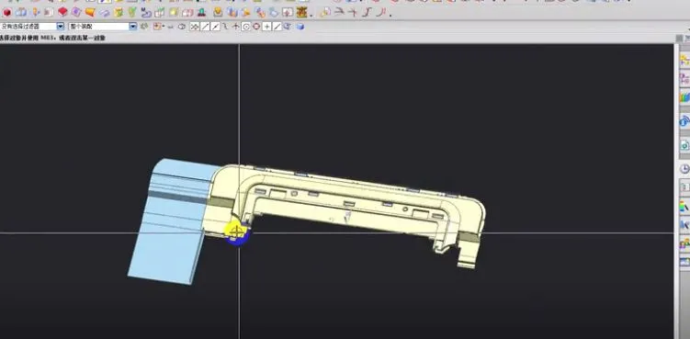
Task: Expand the selection filter dropdown arrow
Action: click(x=61, y=27)
